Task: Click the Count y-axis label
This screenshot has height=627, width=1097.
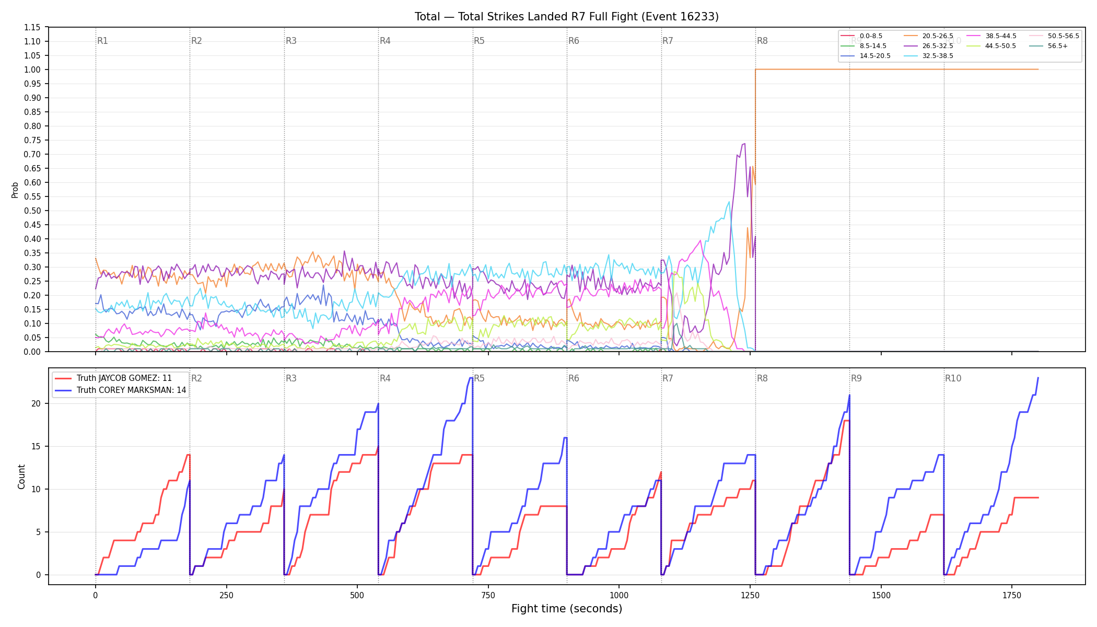Action: point(21,477)
